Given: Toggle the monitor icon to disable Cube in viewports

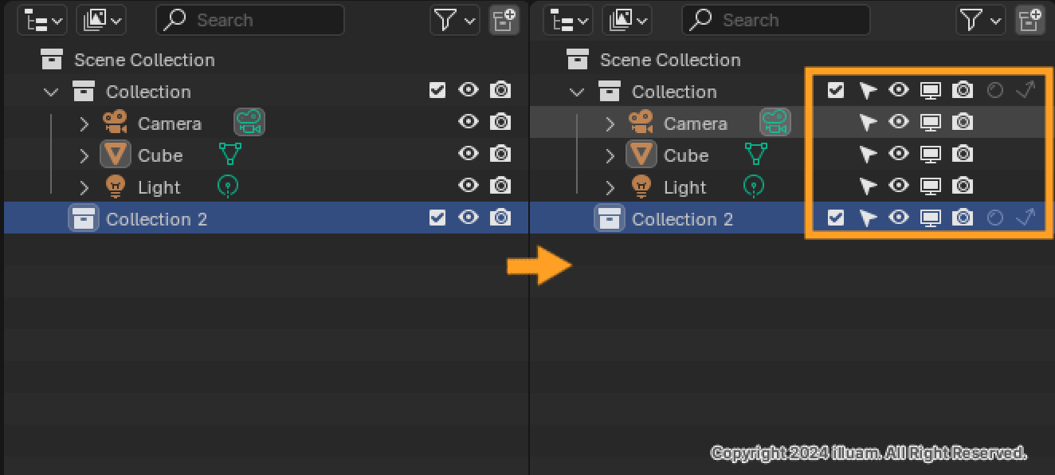Looking at the screenshot, I should [x=931, y=154].
